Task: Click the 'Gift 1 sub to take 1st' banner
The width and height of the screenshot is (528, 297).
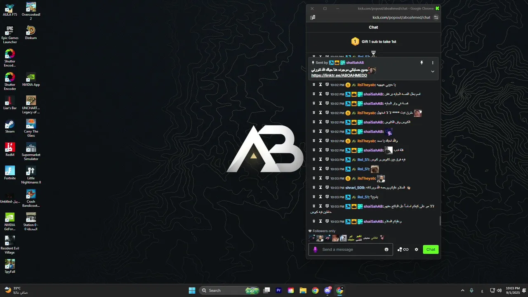Action: (x=373, y=42)
